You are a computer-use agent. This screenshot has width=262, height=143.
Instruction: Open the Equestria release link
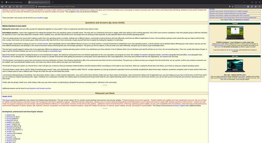tap(9, 126)
